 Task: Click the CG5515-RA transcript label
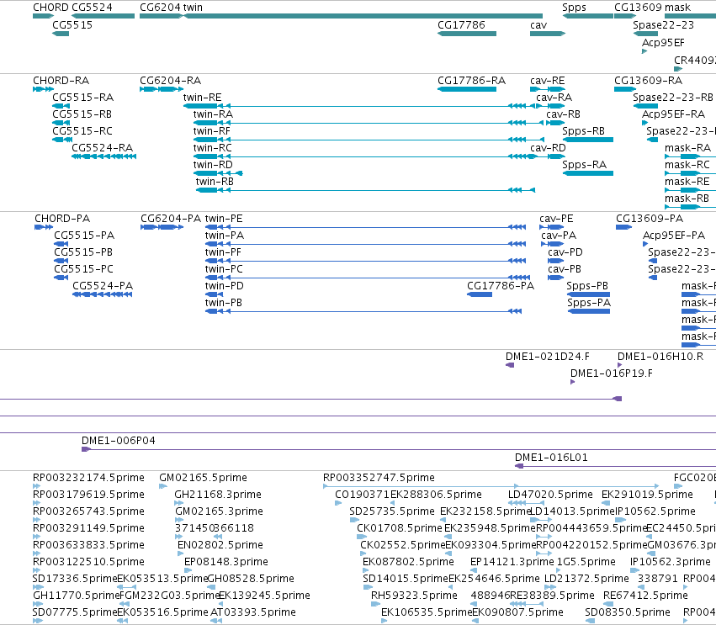[83, 98]
